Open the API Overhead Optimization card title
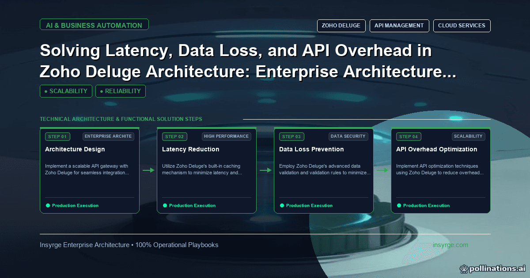 coord(437,149)
